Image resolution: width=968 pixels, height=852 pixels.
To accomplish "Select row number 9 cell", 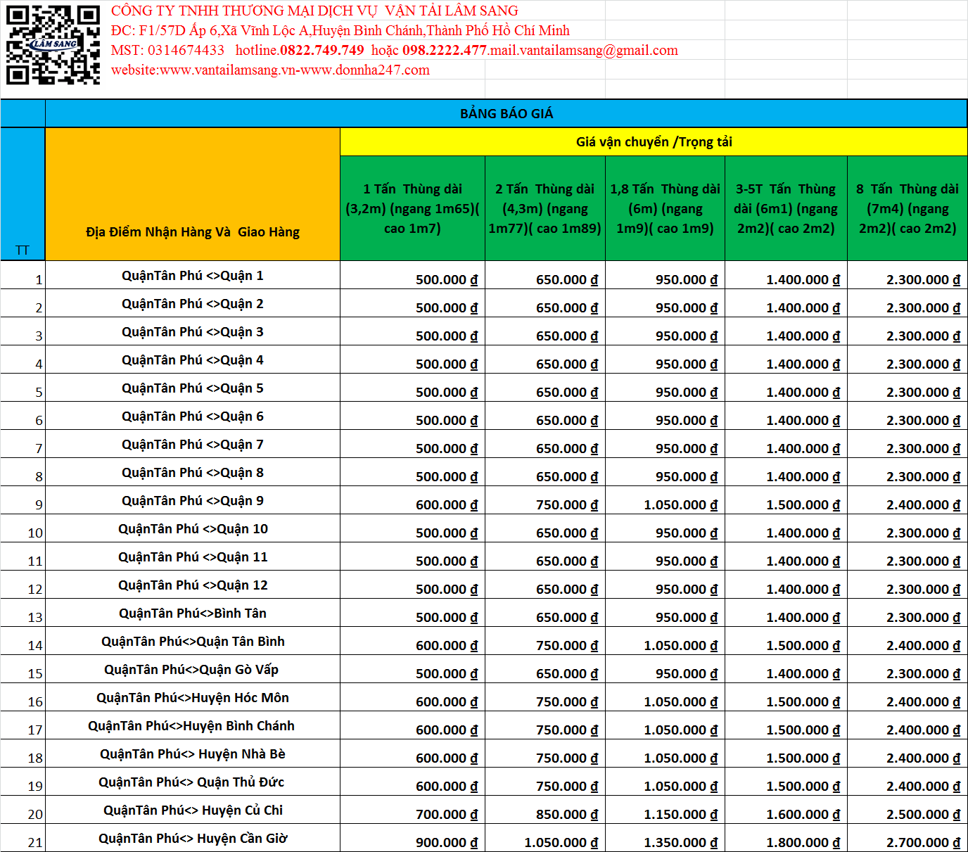I will [x=23, y=500].
